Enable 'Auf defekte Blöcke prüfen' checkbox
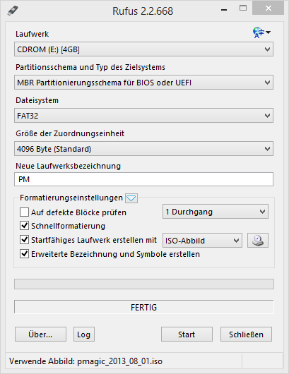 click(x=24, y=212)
